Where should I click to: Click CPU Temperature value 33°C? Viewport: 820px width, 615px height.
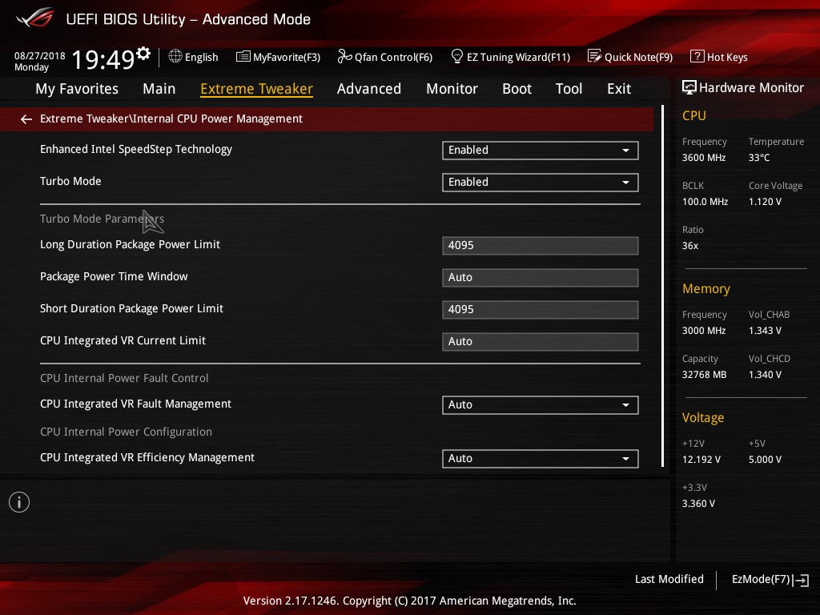[x=759, y=158]
